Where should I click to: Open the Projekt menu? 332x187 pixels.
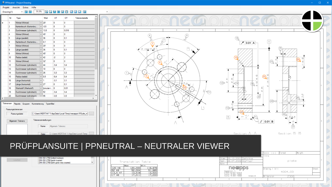tap(6, 8)
